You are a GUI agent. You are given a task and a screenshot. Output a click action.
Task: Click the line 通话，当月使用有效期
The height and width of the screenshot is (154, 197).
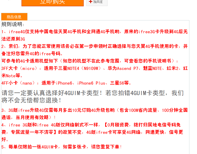tap(29, 118)
